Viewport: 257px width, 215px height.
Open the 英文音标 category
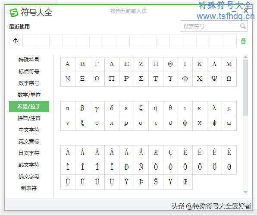29,142
